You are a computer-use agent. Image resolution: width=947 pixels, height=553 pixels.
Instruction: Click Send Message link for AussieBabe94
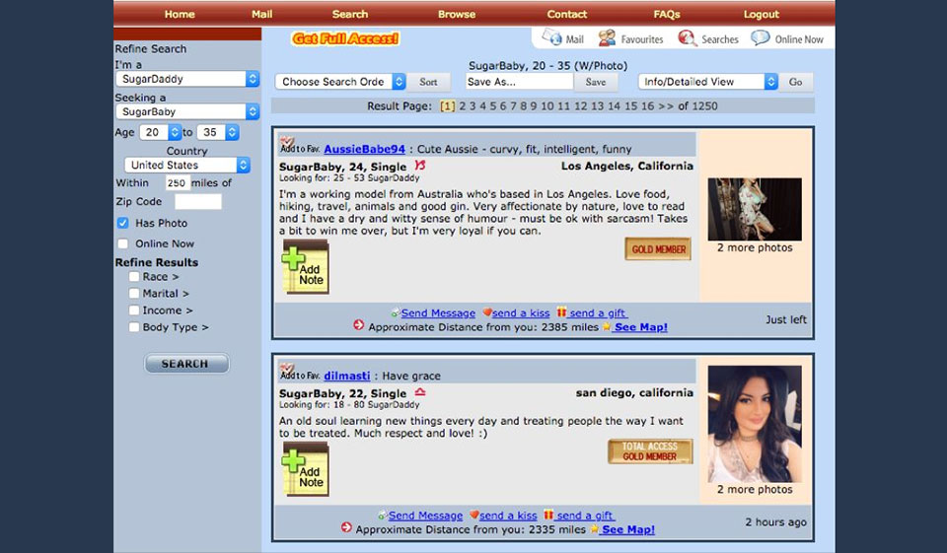coord(438,313)
